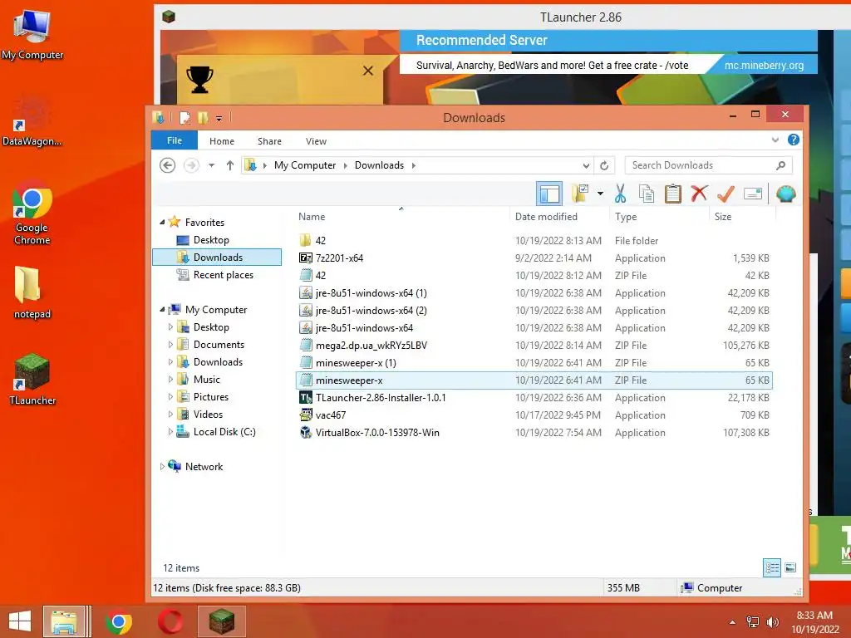The width and height of the screenshot is (851, 638).
Task: Select Music in the navigation tree
Action: 207,379
